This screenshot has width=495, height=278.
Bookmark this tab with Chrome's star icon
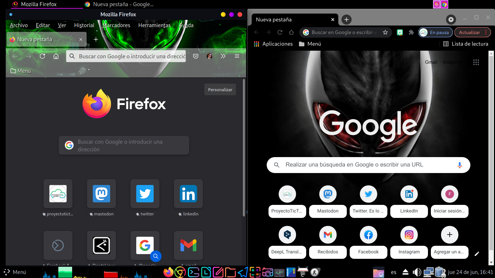click(385, 33)
